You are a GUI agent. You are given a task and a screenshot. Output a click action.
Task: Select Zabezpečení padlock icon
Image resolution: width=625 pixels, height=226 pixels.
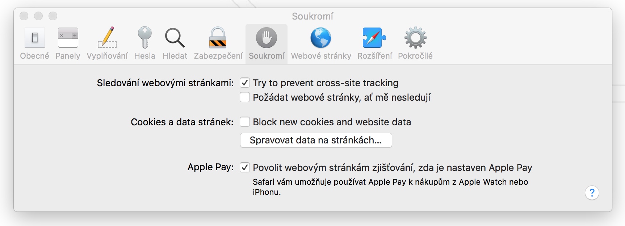pyautogui.click(x=218, y=38)
